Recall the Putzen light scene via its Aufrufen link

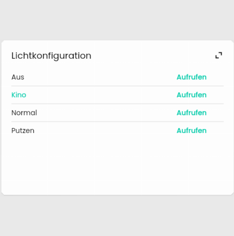click(191, 130)
